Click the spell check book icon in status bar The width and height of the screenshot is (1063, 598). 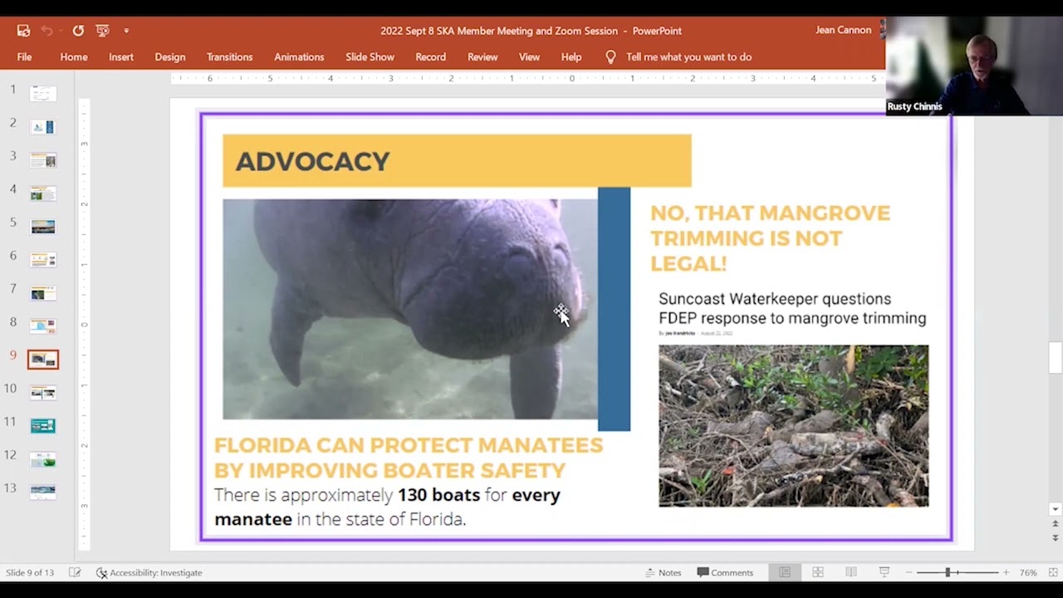pyautogui.click(x=75, y=572)
